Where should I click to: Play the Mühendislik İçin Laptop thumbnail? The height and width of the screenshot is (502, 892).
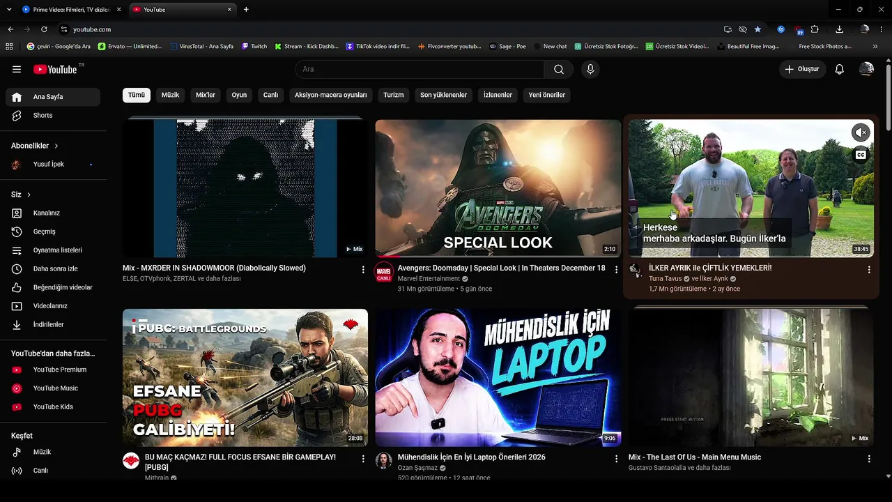click(x=498, y=378)
